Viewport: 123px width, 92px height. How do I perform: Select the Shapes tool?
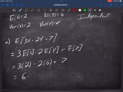pyautogui.click(x=38, y=10)
